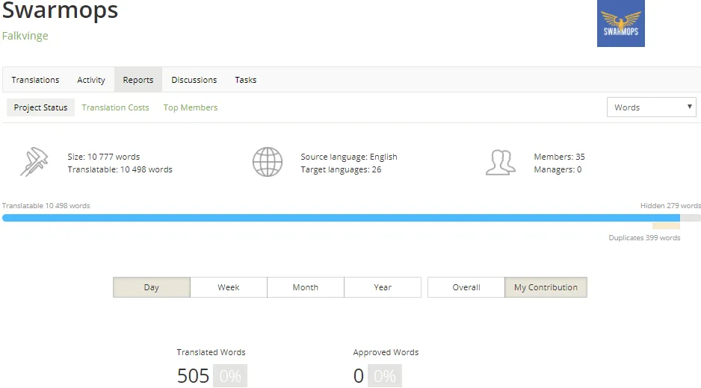Viewport: 701px width, 388px height.
Task: Click the caliper size icon
Action: pyautogui.click(x=34, y=162)
